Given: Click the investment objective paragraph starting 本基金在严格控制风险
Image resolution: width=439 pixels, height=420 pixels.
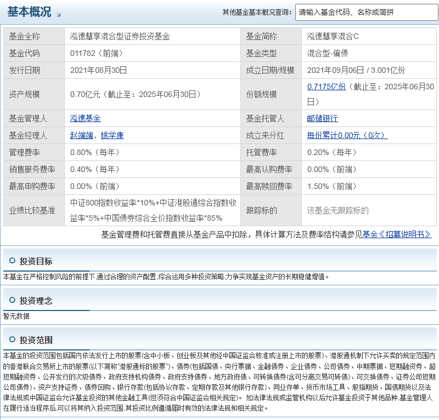Looking at the screenshot, I should pyautogui.click(x=166, y=277).
